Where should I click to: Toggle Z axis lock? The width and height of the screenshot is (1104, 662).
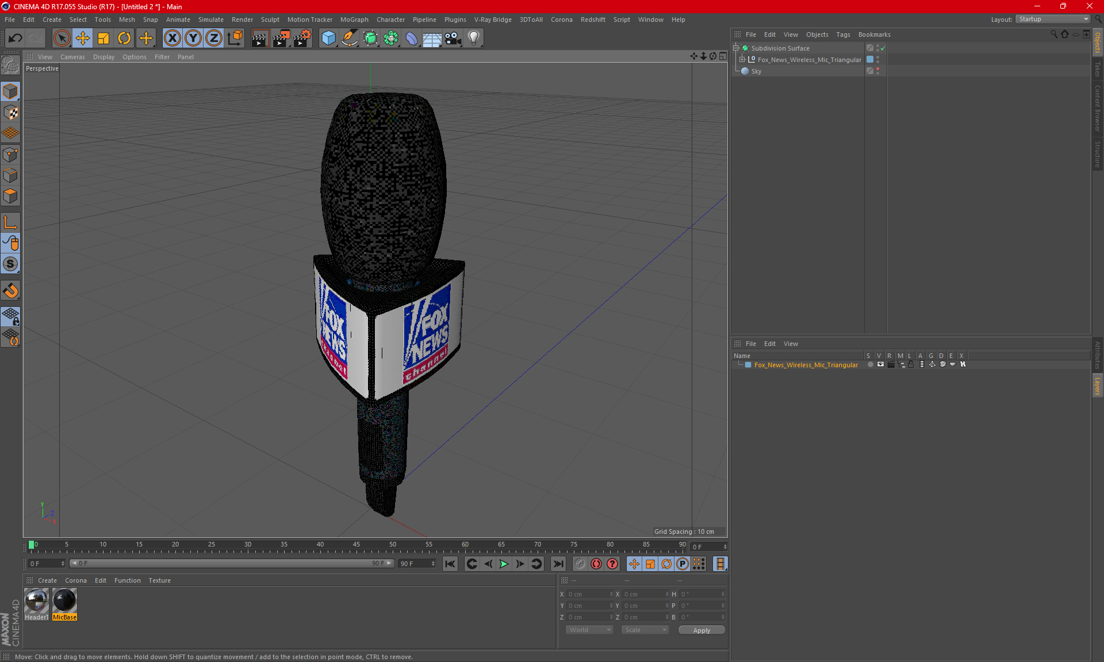pos(214,38)
